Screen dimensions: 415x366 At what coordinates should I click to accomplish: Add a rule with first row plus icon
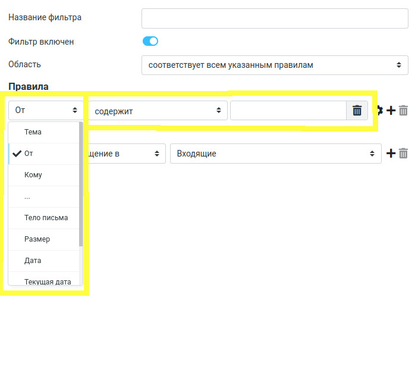pos(391,110)
